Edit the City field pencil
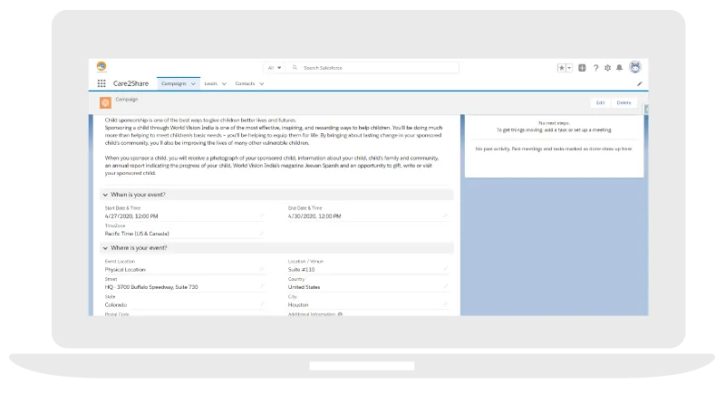Screen dimensions: 725x394 pos(445,304)
